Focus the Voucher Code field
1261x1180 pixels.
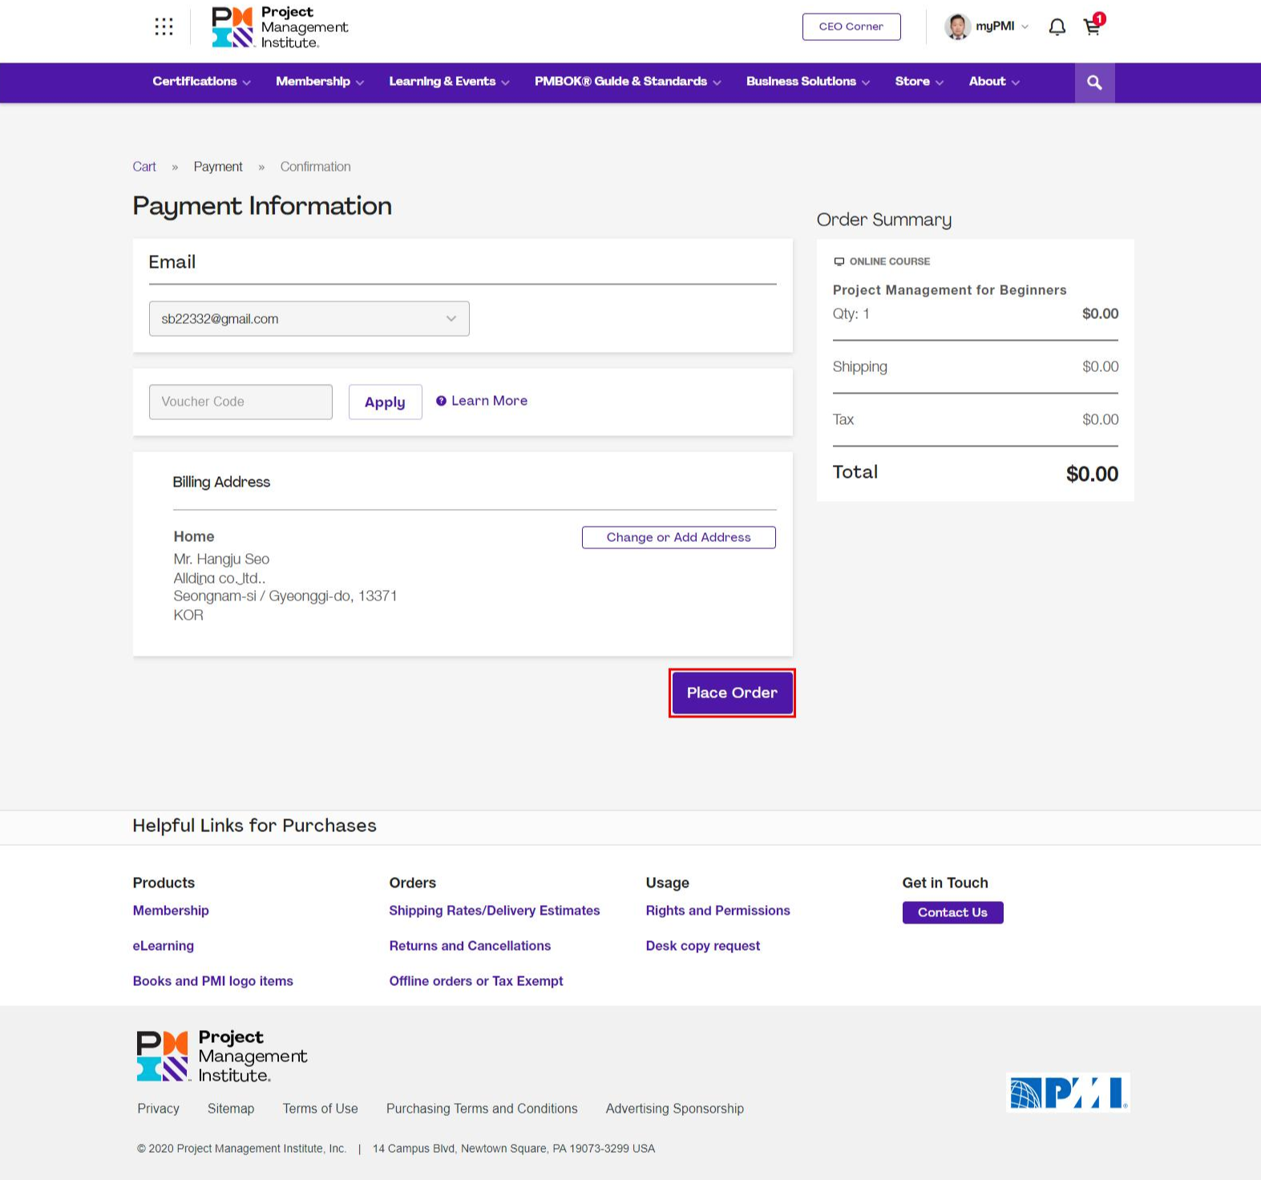240,402
